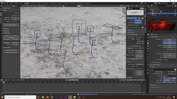Open the Blender logo menu
The height and width of the screenshot is (99, 177).
2,3
